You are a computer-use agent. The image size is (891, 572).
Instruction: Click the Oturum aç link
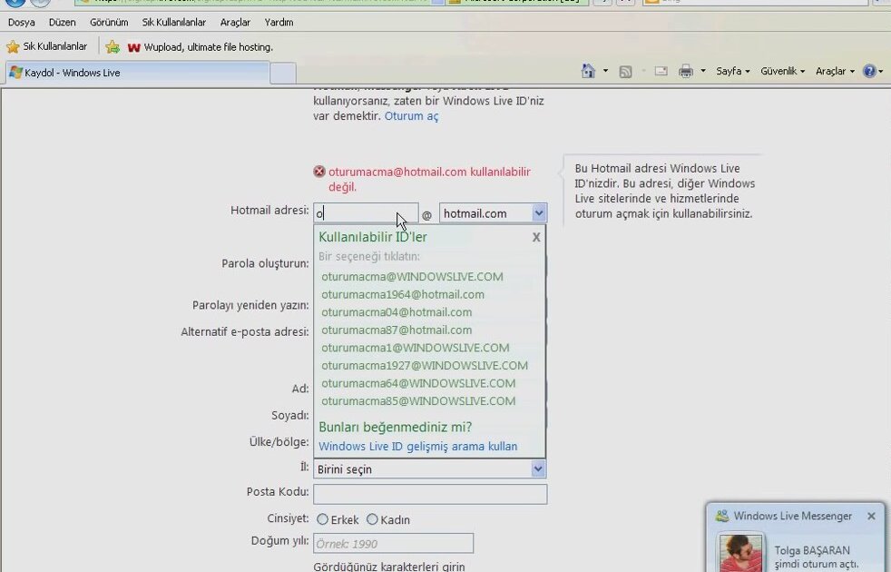click(411, 116)
